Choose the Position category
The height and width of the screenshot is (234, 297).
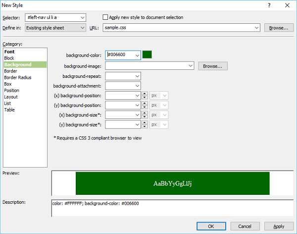tap(12, 90)
